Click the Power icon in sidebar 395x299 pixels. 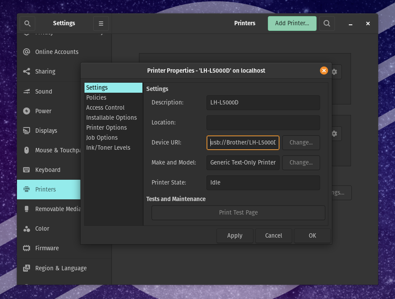click(x=27, y=111)
